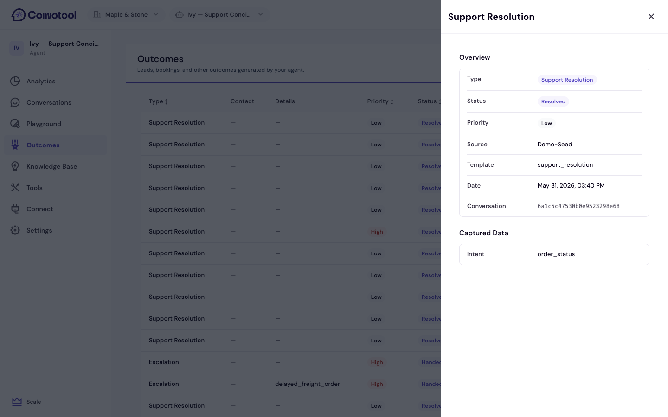Viewport: 668px width, 417px height.
Task: Open Settings via its gear icon
Action: 15,230
